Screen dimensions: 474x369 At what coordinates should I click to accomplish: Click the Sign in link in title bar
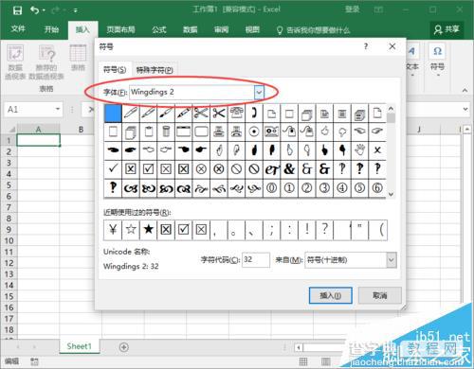pos(352,9)
